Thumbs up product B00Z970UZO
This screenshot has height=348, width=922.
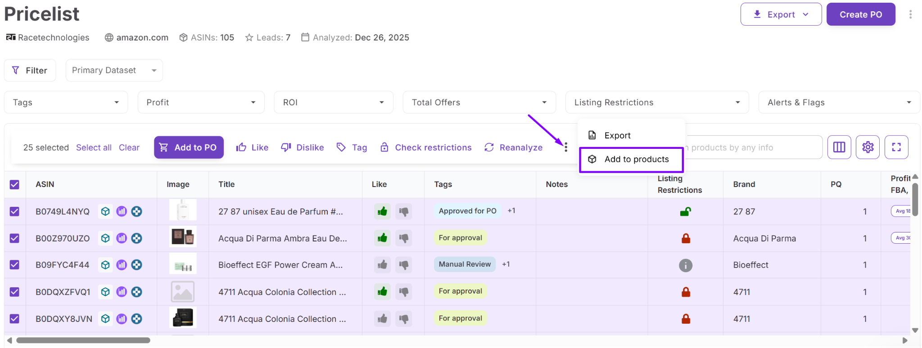tap(382, 238)
